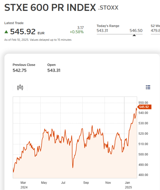Screen dimensions: 160x190
Task: Click the orange 545.92 price tag
Action: pos(144,107)
